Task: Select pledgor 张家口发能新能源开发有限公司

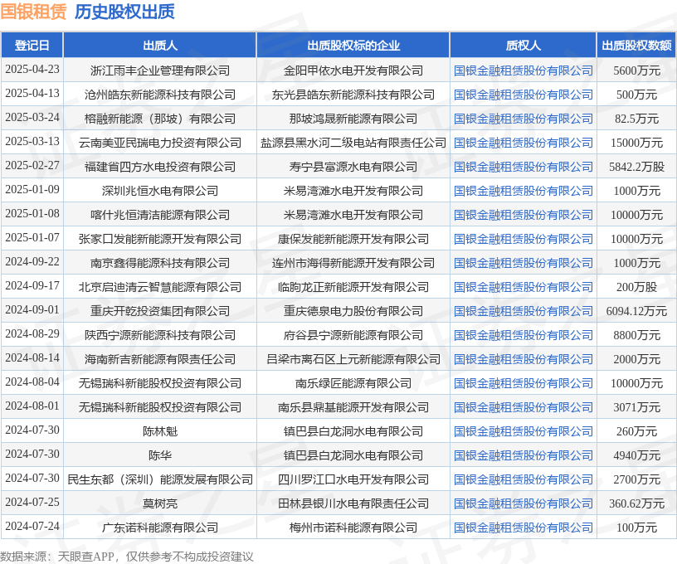Action: pos(160,239)
